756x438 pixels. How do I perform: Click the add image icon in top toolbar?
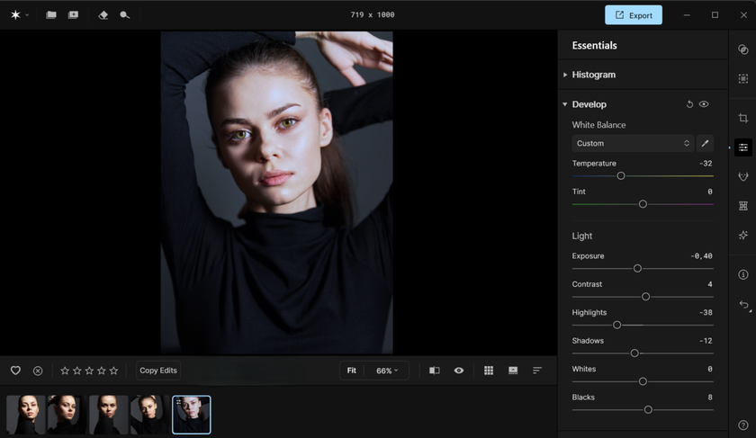[73, 15]
